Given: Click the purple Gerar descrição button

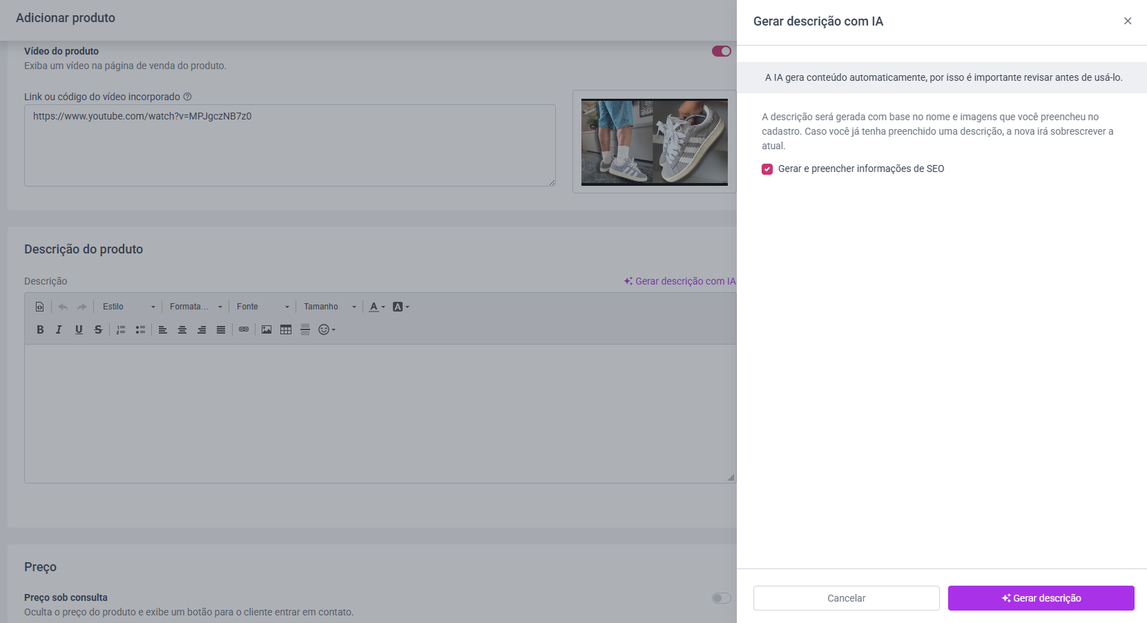Looking at the screenshot, I should click(x=1041, y=598).
